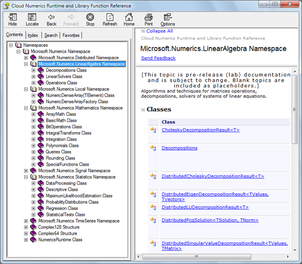Go back with the Back arrow icon
Viewport: 302px width, 264px height.
(x=51, y=17)
